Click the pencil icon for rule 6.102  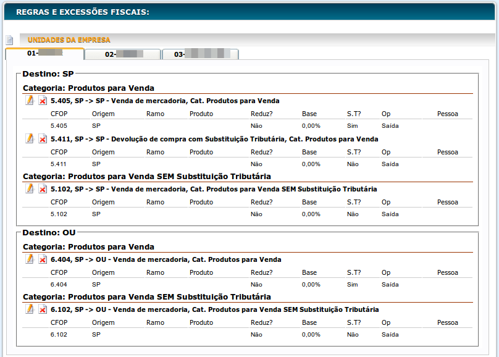coord(29,309)
